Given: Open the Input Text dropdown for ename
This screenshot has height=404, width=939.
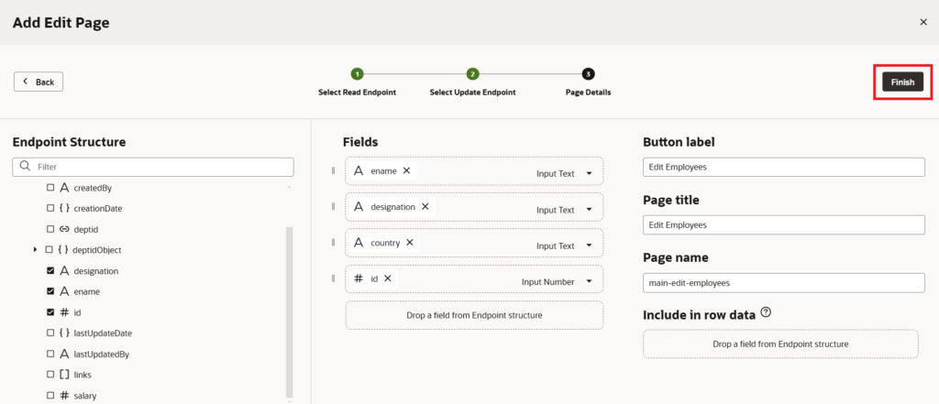Looking at the screenshot, I should click(x=589, y=173).
